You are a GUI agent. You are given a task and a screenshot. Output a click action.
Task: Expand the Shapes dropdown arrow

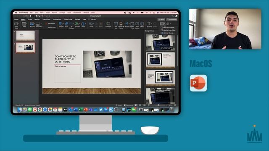point(63,24)
